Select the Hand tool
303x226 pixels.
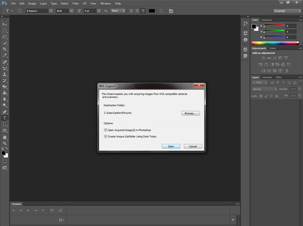click(5, 137)
